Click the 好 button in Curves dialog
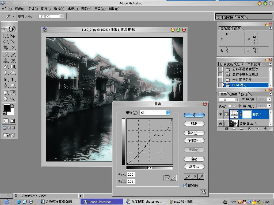The height and width of the screenshot is (205, 274). 194,115
